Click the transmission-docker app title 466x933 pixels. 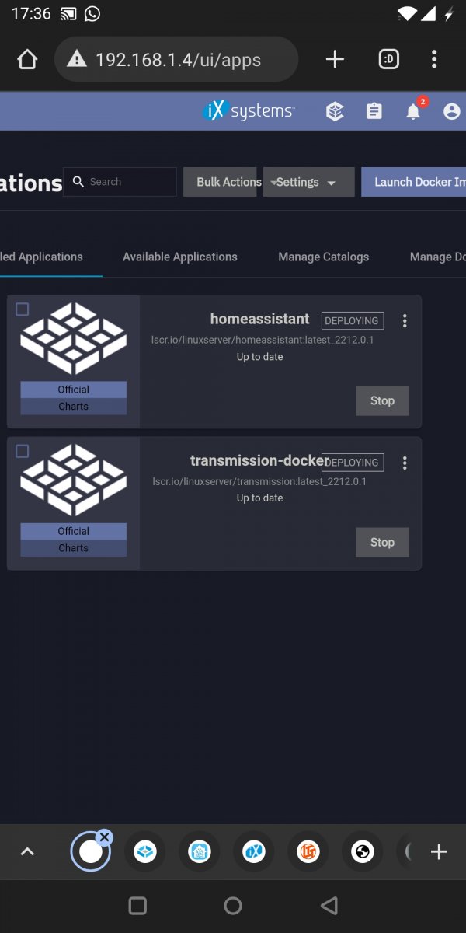pos(259,460)
